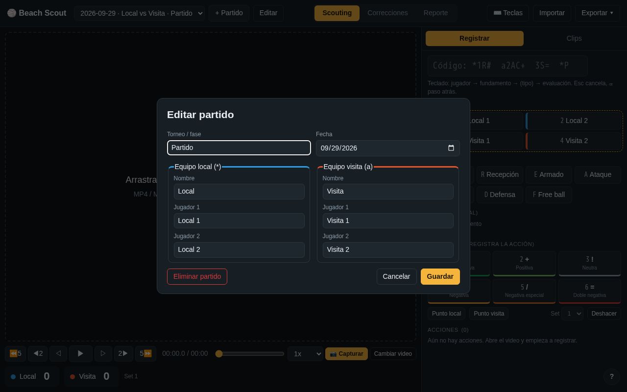Switch to the Correcciones tab
Viewport: 627px width, 392px height.
[x=387, y=13]
